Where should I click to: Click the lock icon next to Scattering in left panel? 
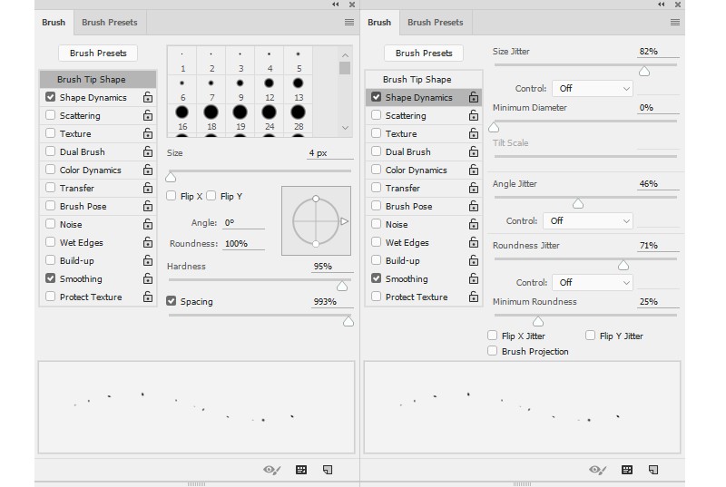148,116
